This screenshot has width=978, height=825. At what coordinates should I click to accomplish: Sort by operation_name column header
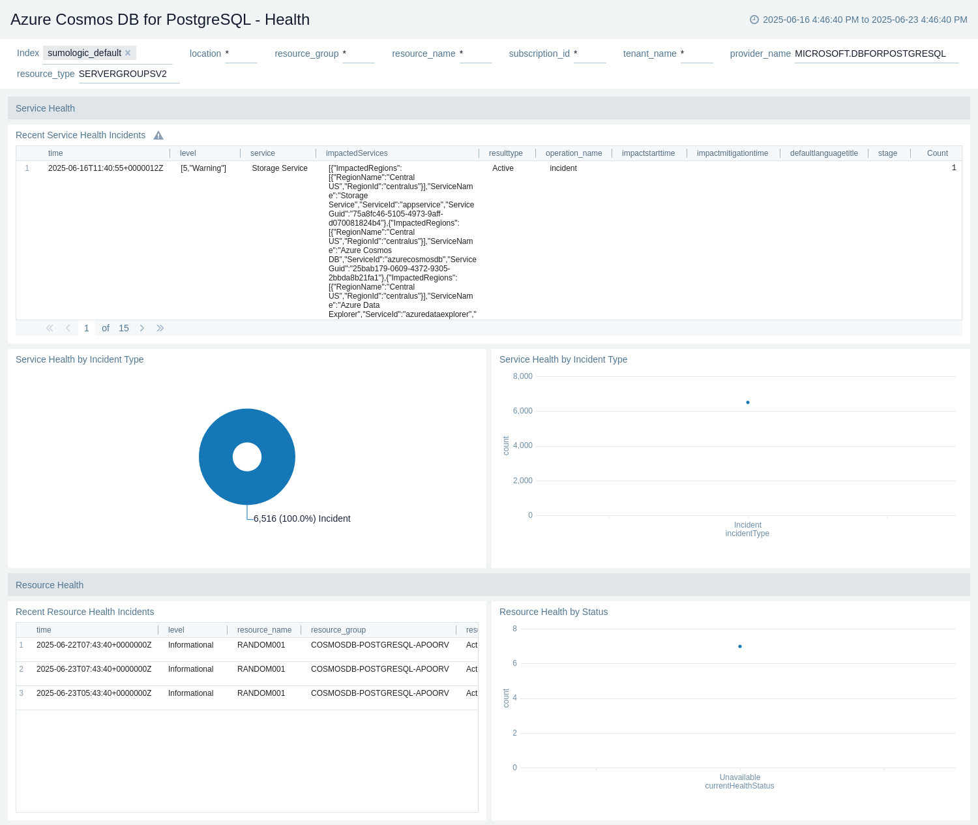(574, 153)
